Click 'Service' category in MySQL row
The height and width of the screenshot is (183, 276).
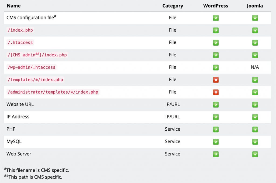pos(172,142)
